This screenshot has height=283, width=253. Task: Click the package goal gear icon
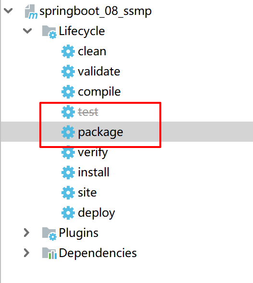coord(68,132)
